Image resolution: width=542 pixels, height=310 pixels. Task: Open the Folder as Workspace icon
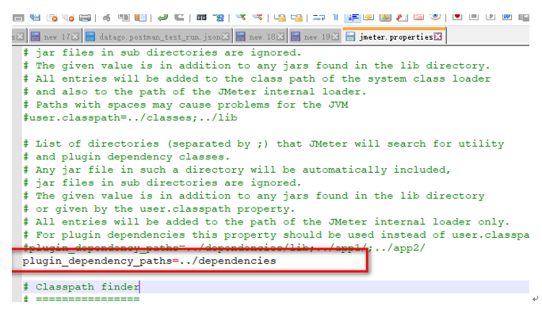418,17
